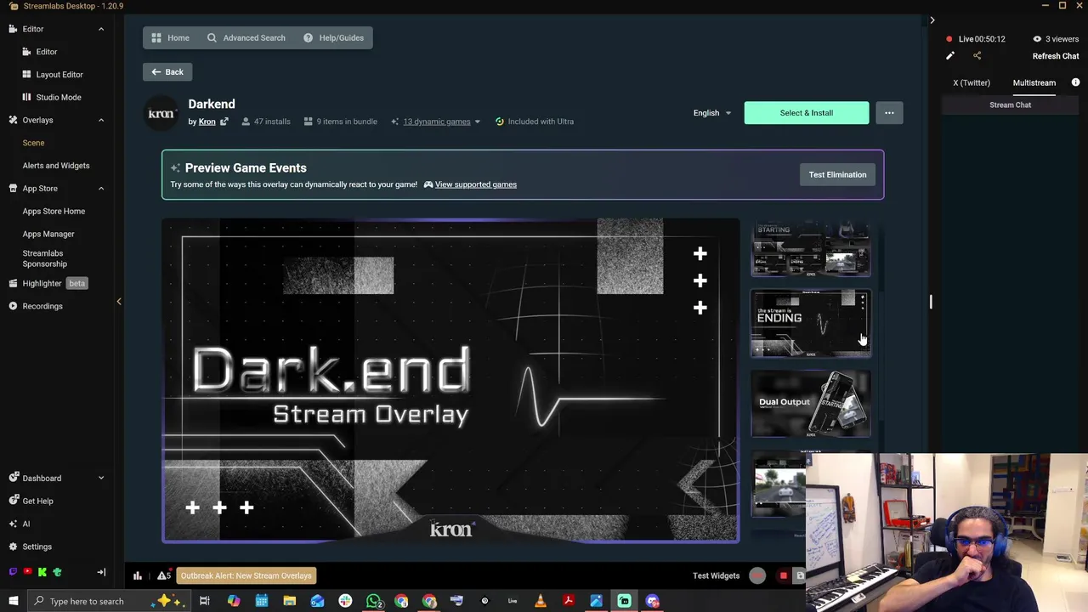Open Streamlabs Sponsorship page
This screenshot has height=612, width=1088.
tap(44, 258)
